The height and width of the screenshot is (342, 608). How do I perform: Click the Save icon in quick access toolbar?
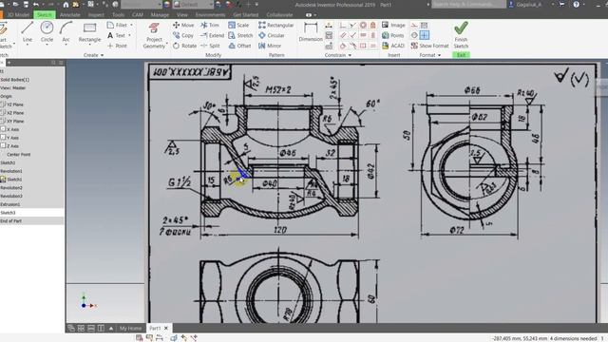pos(26,4)
